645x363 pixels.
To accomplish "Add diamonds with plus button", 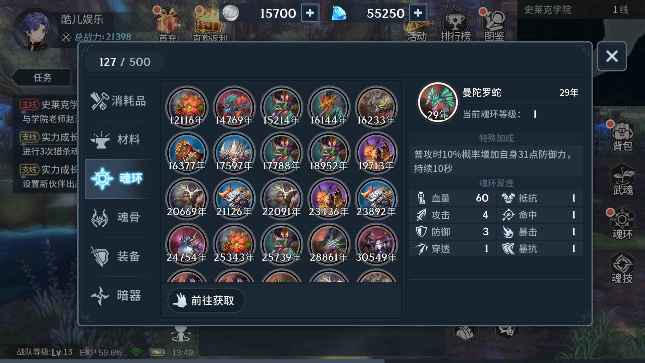I will (x=418, y=13).
